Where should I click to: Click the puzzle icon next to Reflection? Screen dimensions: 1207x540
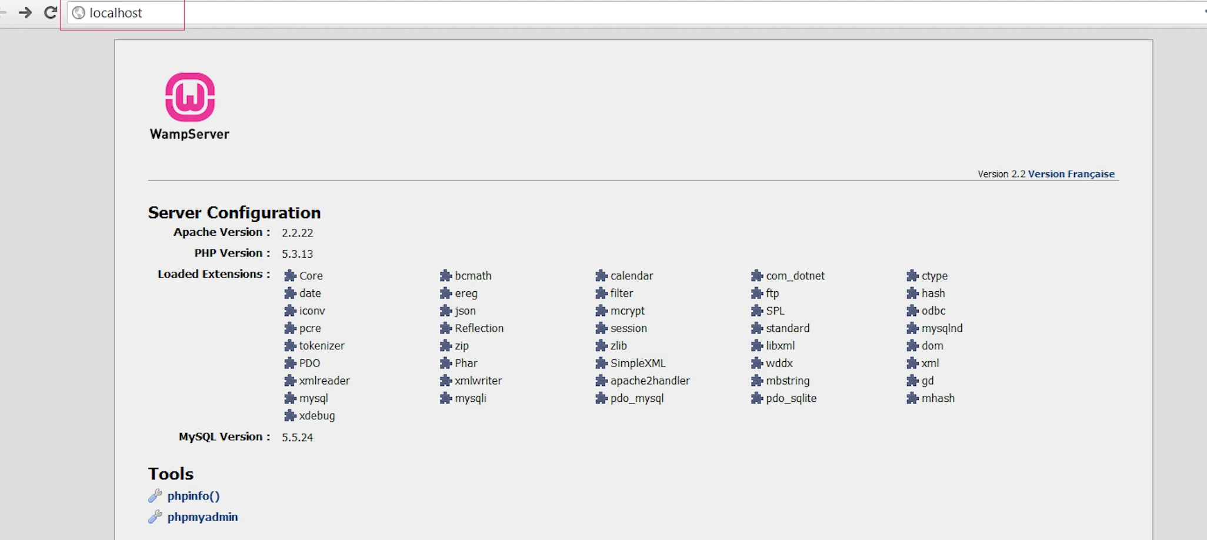[x=445, y=328]
